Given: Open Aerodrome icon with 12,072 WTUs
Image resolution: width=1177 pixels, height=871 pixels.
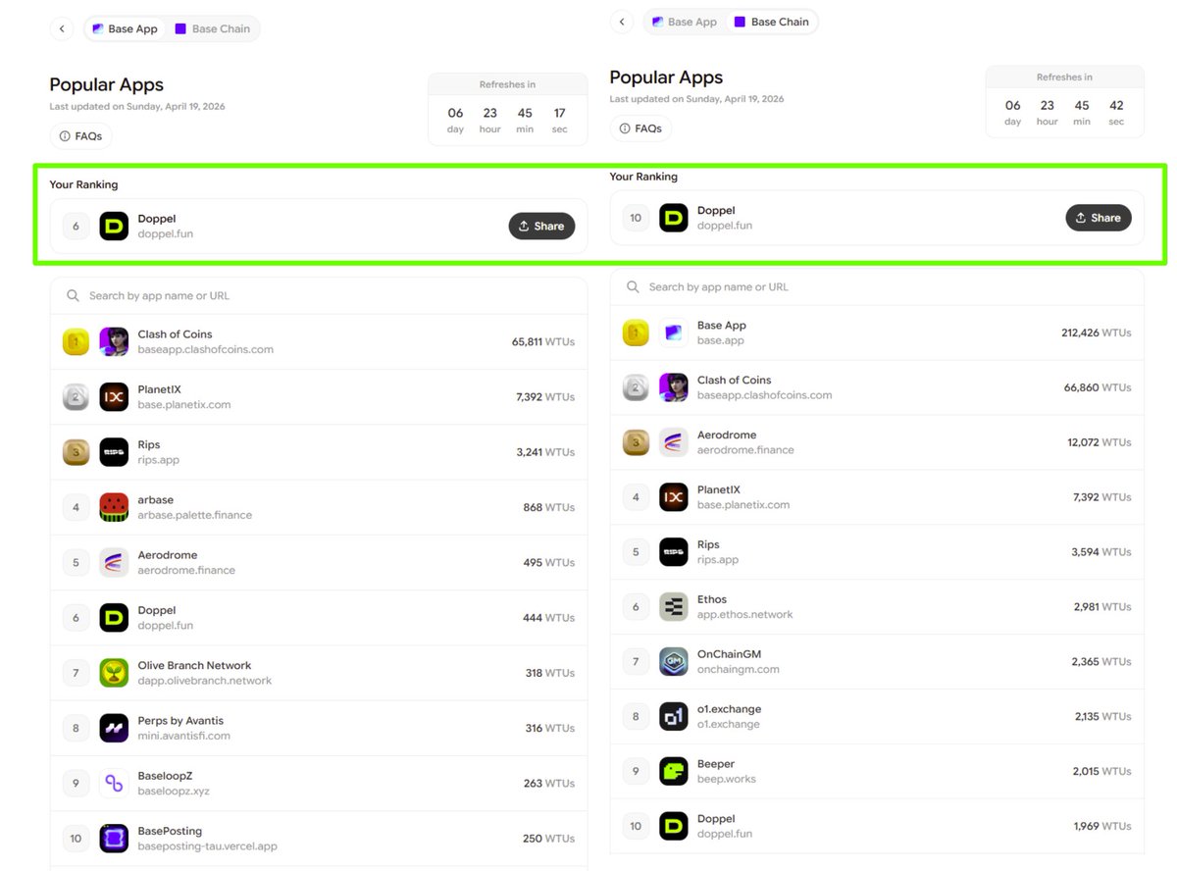Looking at the screenshot, I should [674, 442].
